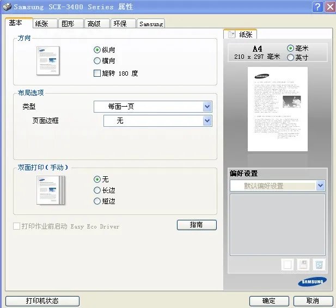Confirm with the 确定 button
This screenshot has height=308, width=336.
click(x=269, y=301)
